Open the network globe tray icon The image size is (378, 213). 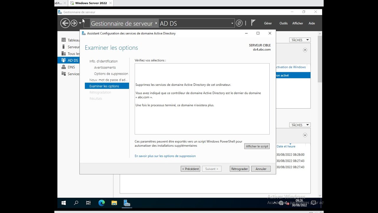(x=281, y=203)
